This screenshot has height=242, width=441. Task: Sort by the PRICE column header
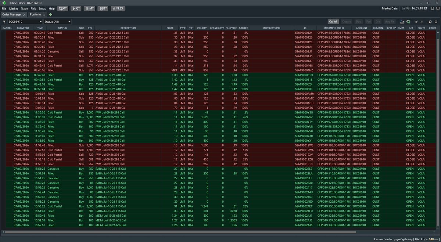pos(170,28)
